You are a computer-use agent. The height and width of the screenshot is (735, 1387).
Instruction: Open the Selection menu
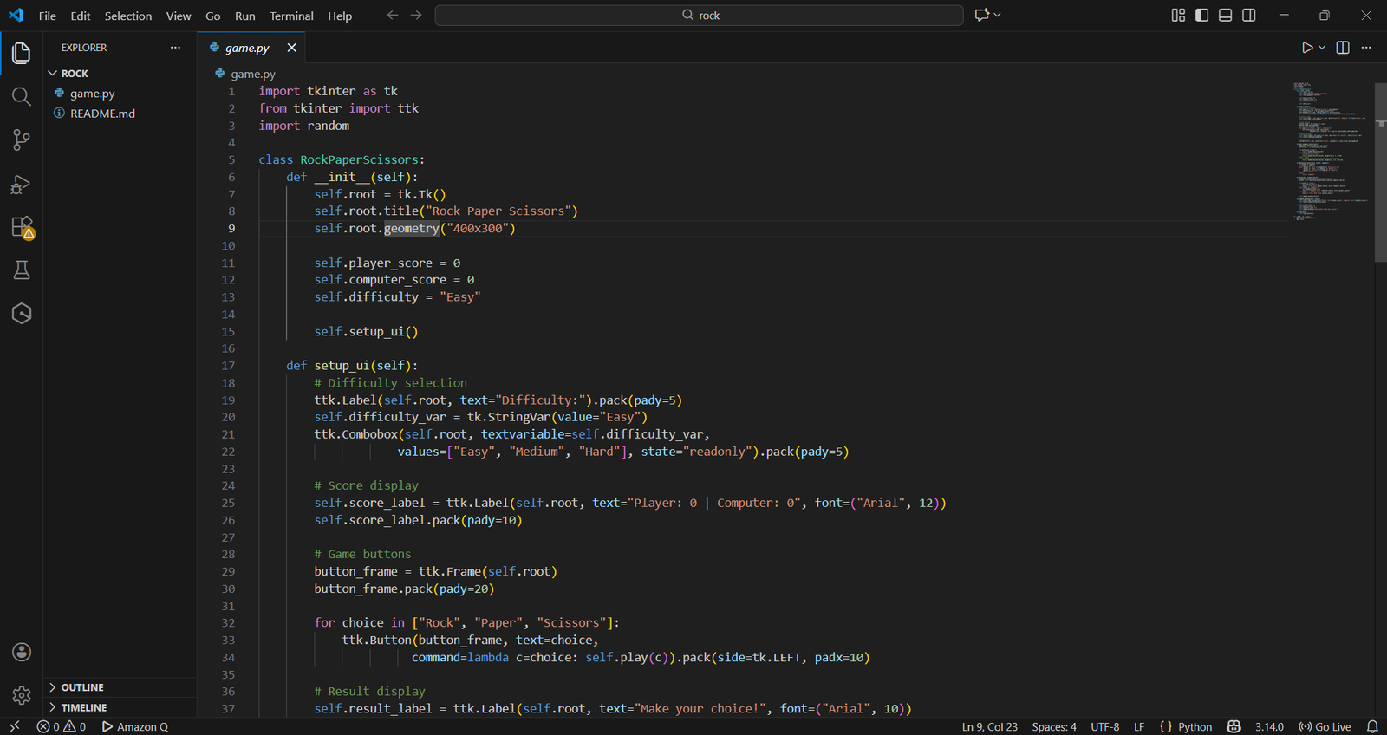[128, 16]
